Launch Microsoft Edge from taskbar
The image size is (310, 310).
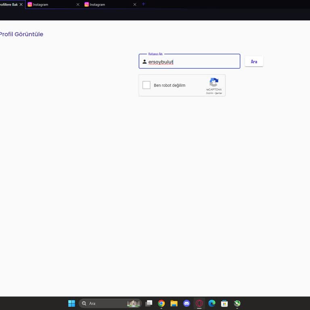click(212, 303)
